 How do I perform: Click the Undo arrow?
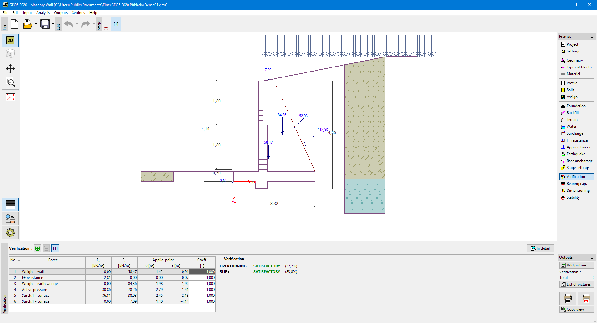[68, 24]
